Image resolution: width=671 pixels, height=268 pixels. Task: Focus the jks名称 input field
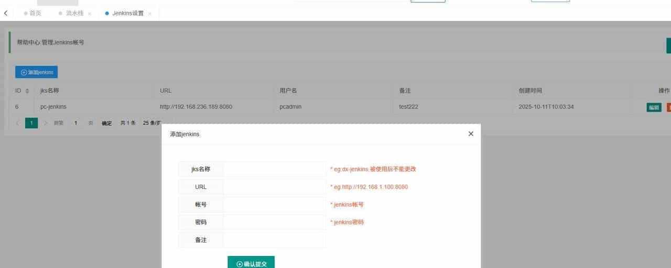tap(274, 169)
